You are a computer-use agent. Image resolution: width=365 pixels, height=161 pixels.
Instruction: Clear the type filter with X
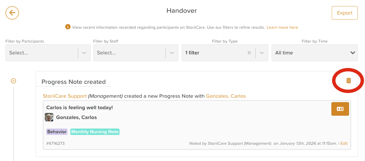click(249, 53)
